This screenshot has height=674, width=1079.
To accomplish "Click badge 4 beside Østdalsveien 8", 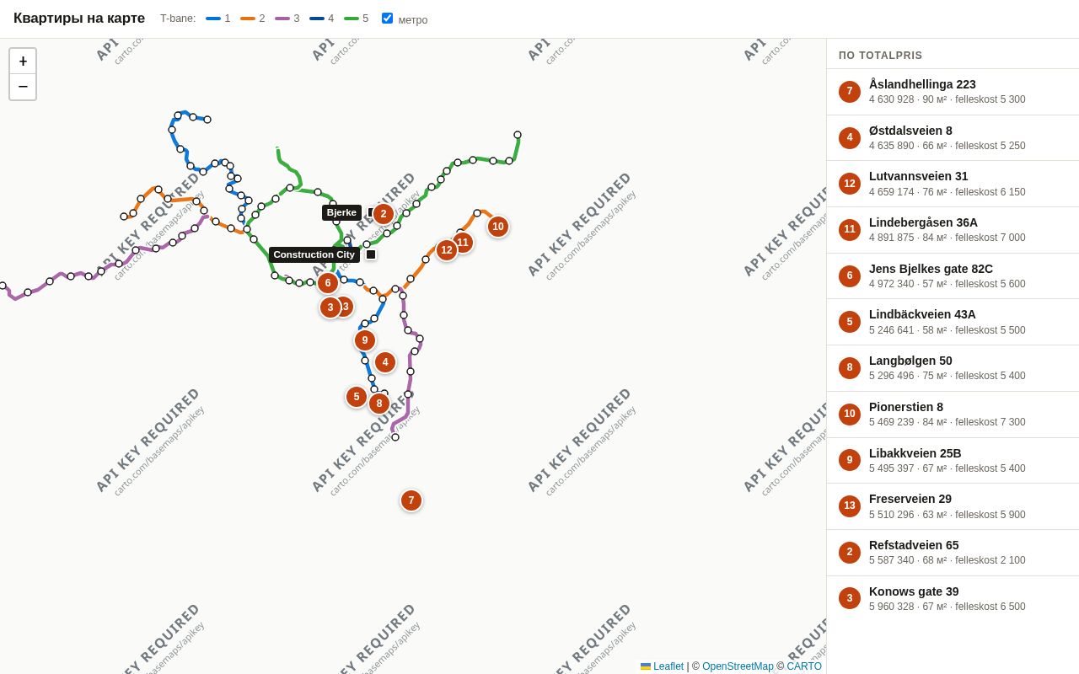I will click(850, 138).
